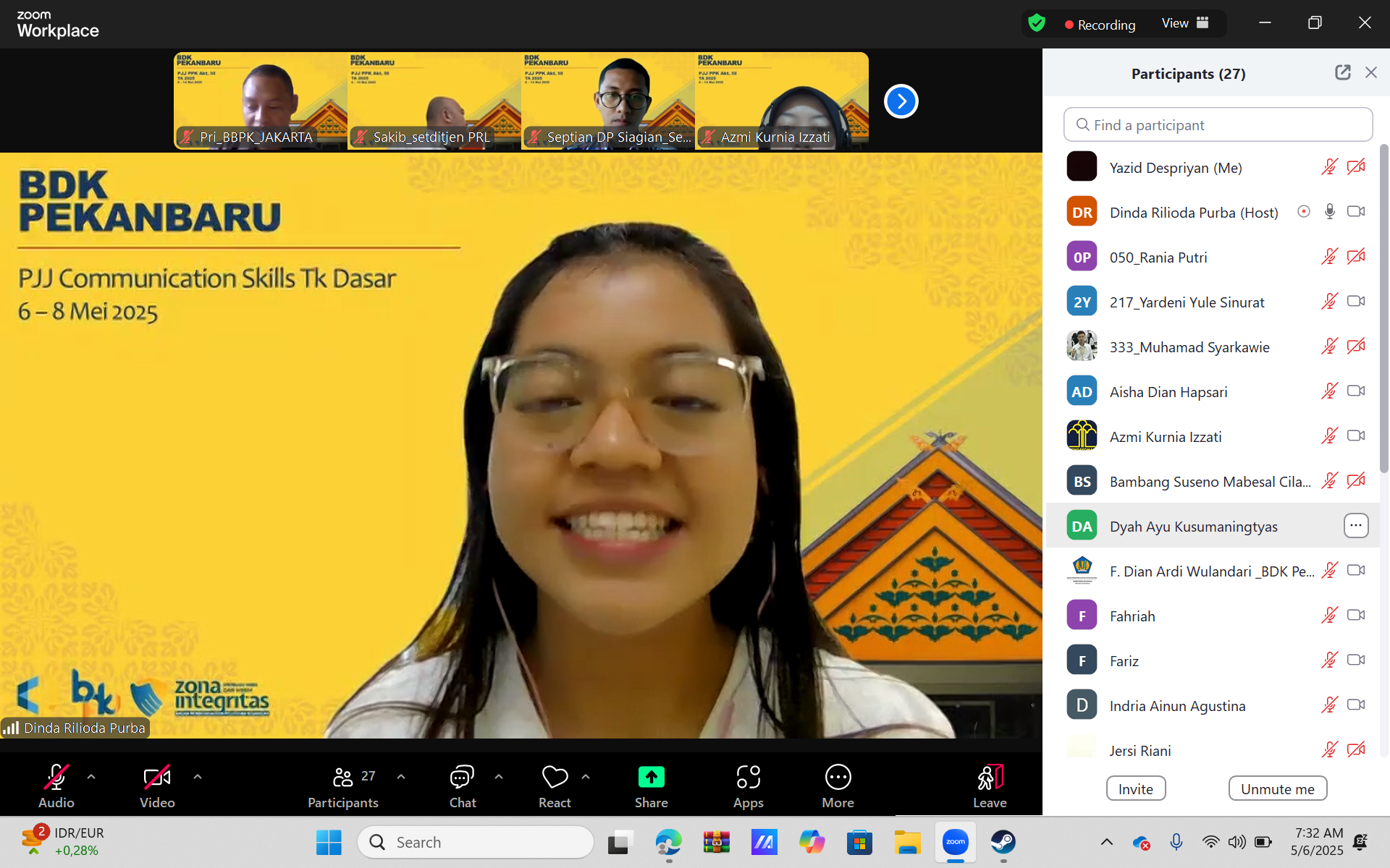Image resolution: width=1390 pixels, height=868 pixels.
Task: Show hidden system tray icons
Action: click(1106, 842)
